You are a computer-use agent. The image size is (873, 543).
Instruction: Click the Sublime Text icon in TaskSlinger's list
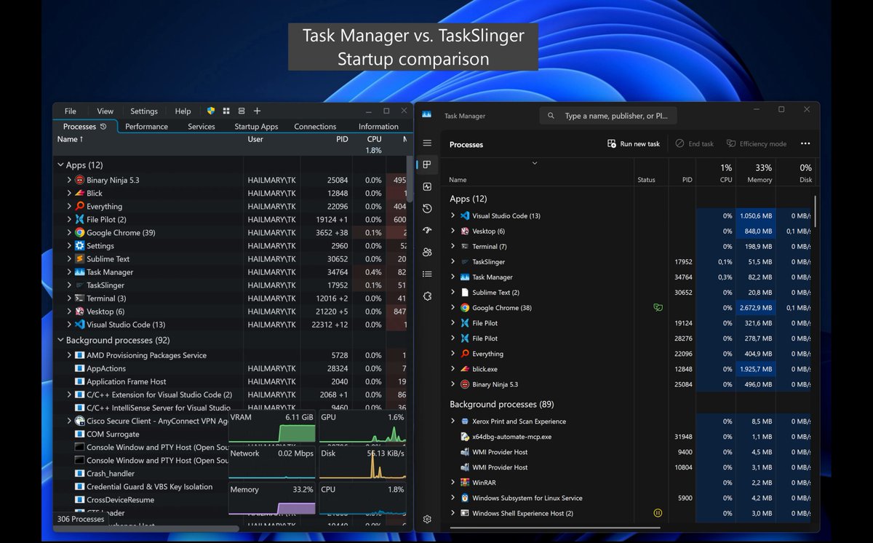80,258
